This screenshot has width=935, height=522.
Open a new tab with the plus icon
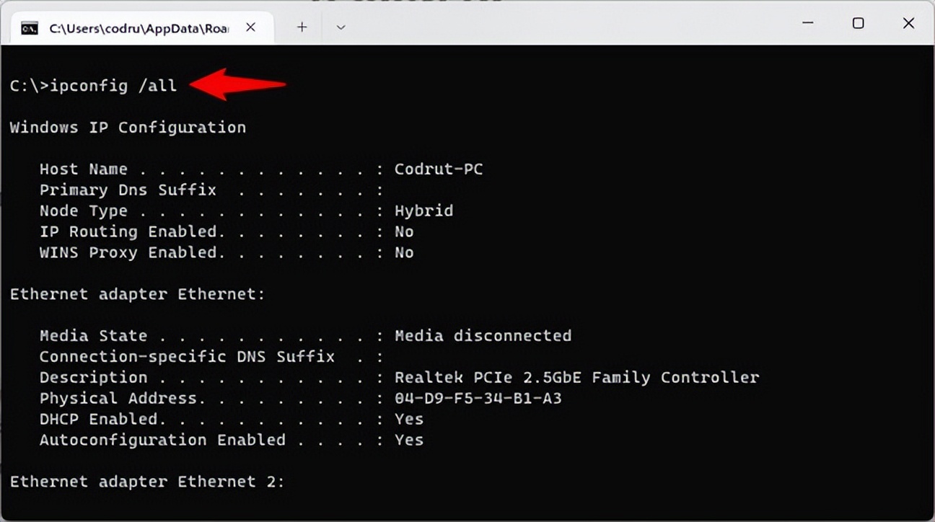tap(302, 27)
